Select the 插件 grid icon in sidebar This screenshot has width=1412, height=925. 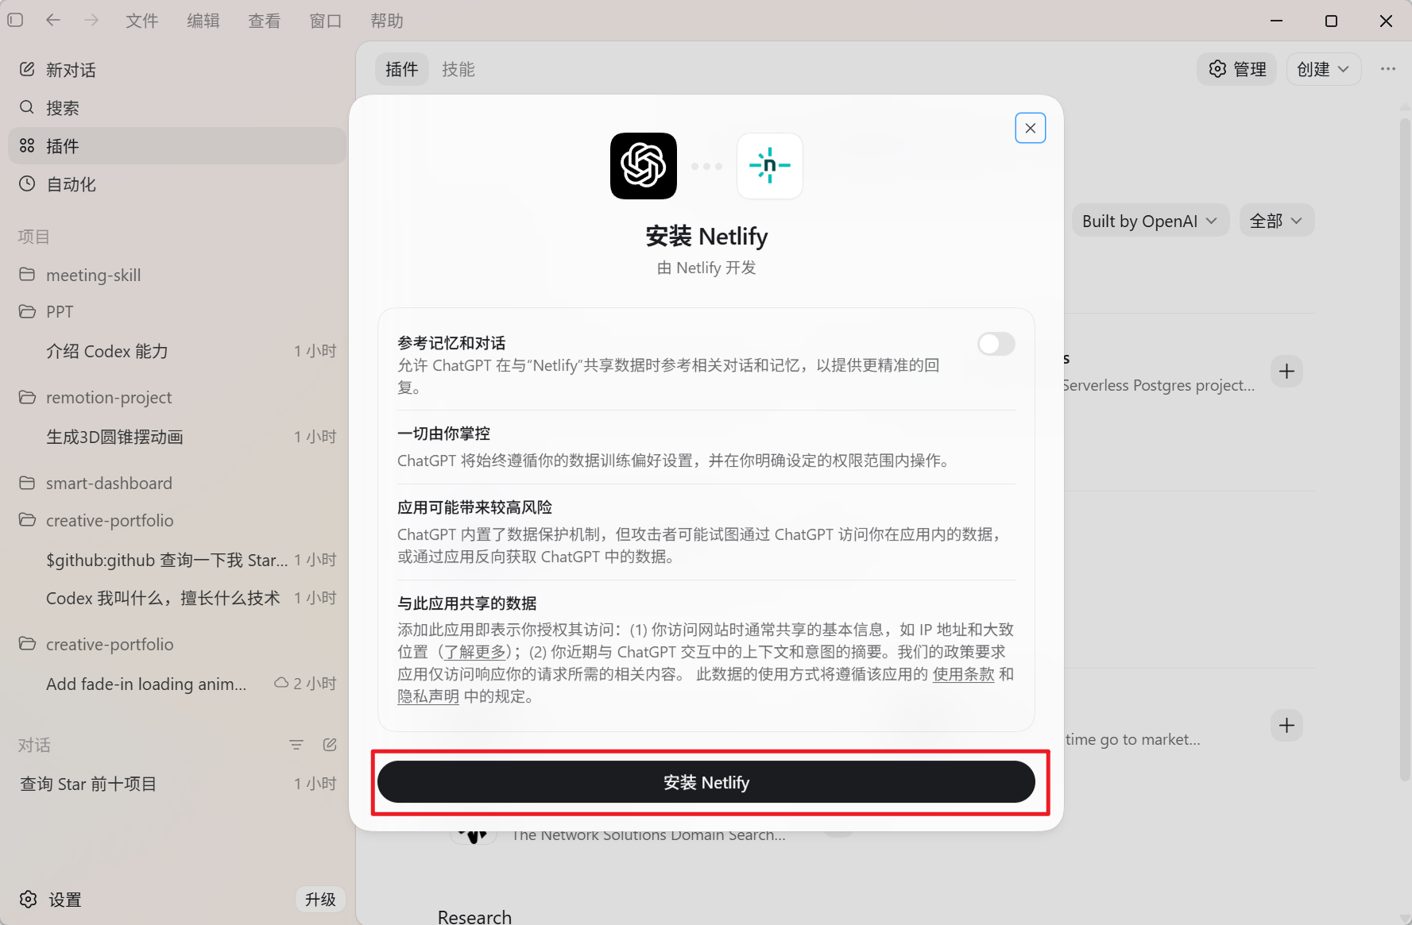(x=27, y=145)
